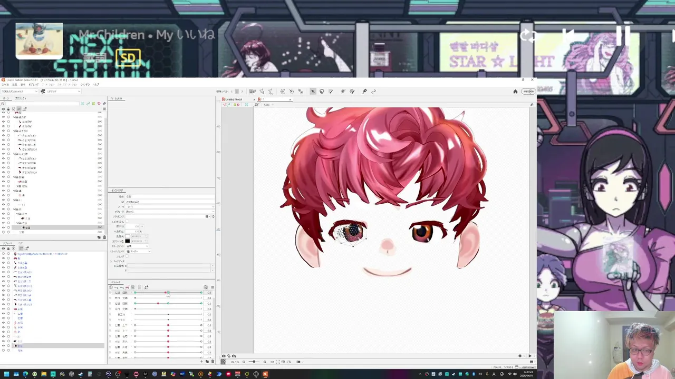Click the trash icon below parts list
This screenshot has height=379, width=675.
[104, 237]
